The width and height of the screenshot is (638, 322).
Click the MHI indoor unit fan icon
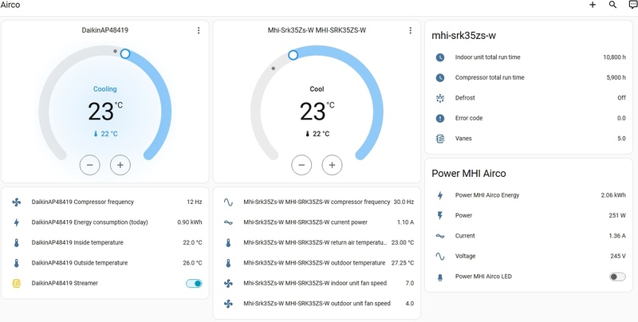coord(228,284)
